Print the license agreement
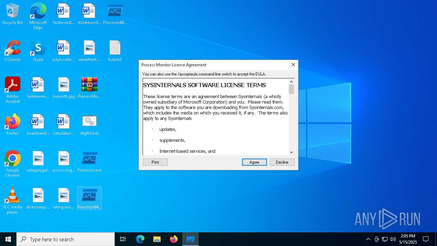Screen dimensions: 437x246 155,162
